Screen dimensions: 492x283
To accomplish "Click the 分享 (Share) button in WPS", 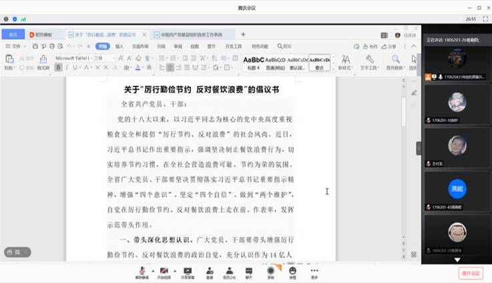I will pos(390,47).
